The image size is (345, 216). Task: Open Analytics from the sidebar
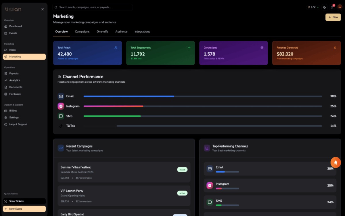click(15, 80)
